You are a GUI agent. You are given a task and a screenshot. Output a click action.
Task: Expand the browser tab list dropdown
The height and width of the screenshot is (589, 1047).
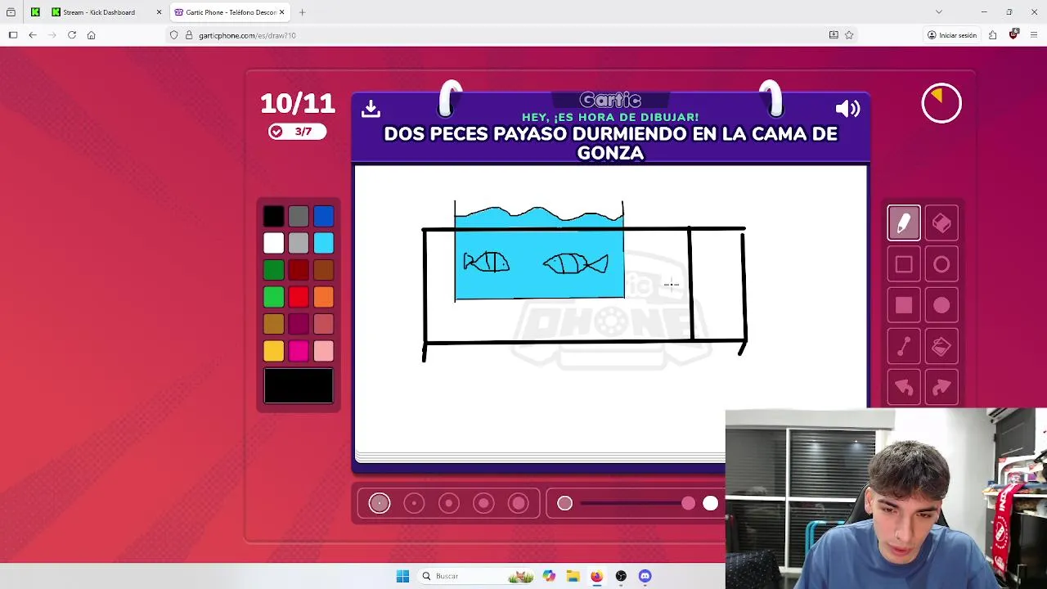point(938,12)
